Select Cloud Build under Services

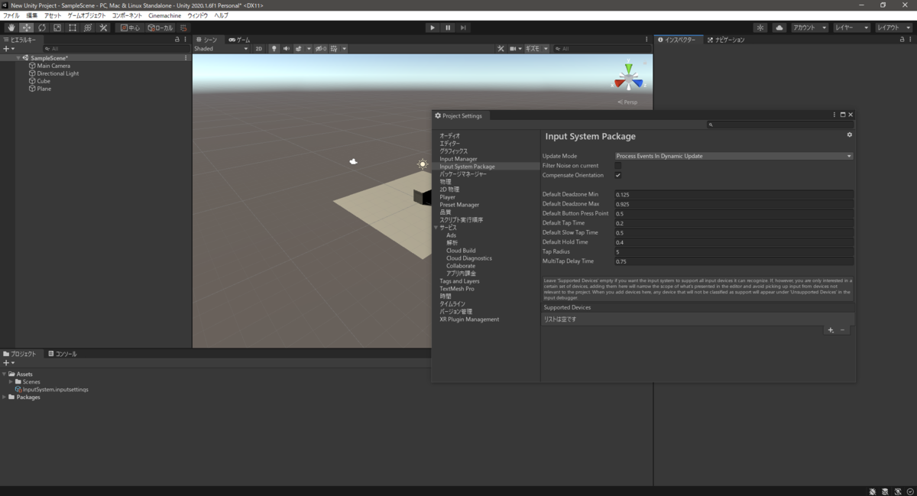pyautogui.click(x=461, y=251)
